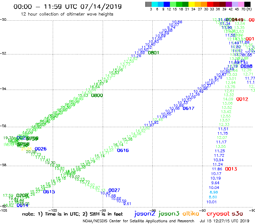The image size is (255, 224).
Task: Click the "-93" longitude axis label
Action: coord(203,210)
